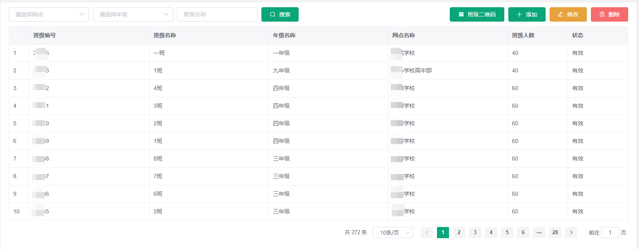
Task: Click the 班级编号 column header
Action: point(44,35)
